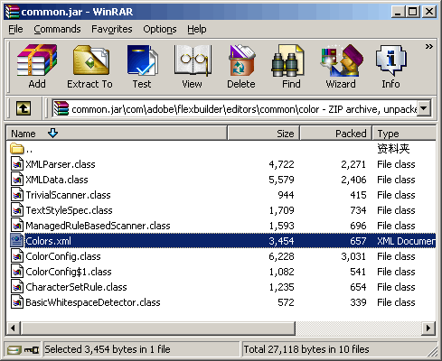Click the size value 6,228

281,256
